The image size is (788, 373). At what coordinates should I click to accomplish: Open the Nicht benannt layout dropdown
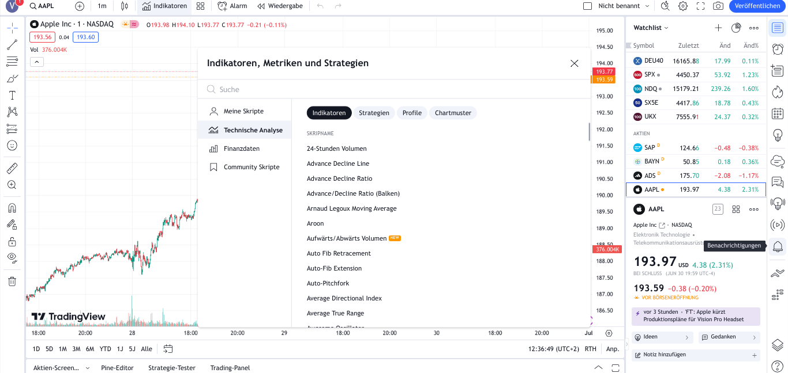pos(624,6)
